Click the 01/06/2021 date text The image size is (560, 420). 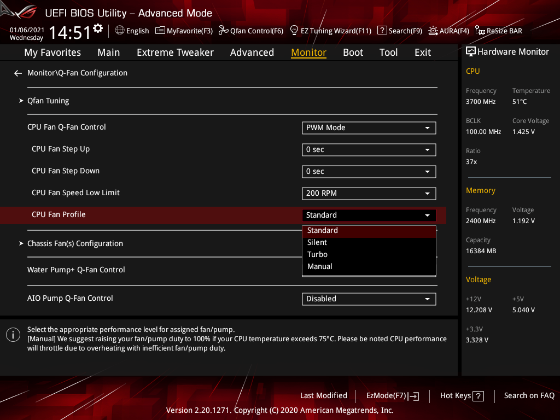27,30
